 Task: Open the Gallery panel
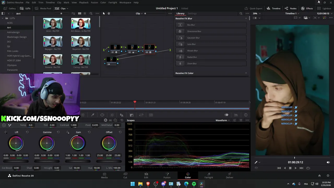coord(10,8)
